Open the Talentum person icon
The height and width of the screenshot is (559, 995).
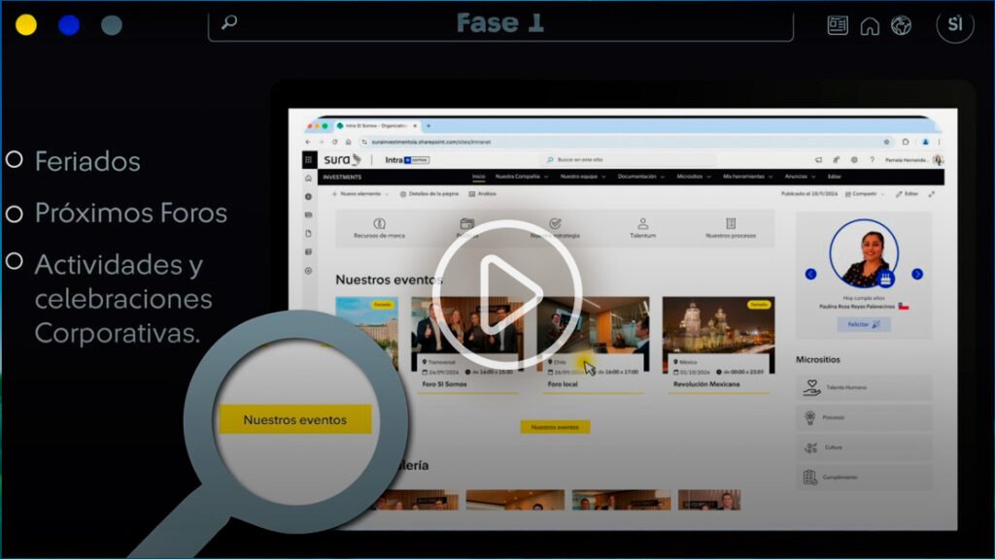(642, 223)
